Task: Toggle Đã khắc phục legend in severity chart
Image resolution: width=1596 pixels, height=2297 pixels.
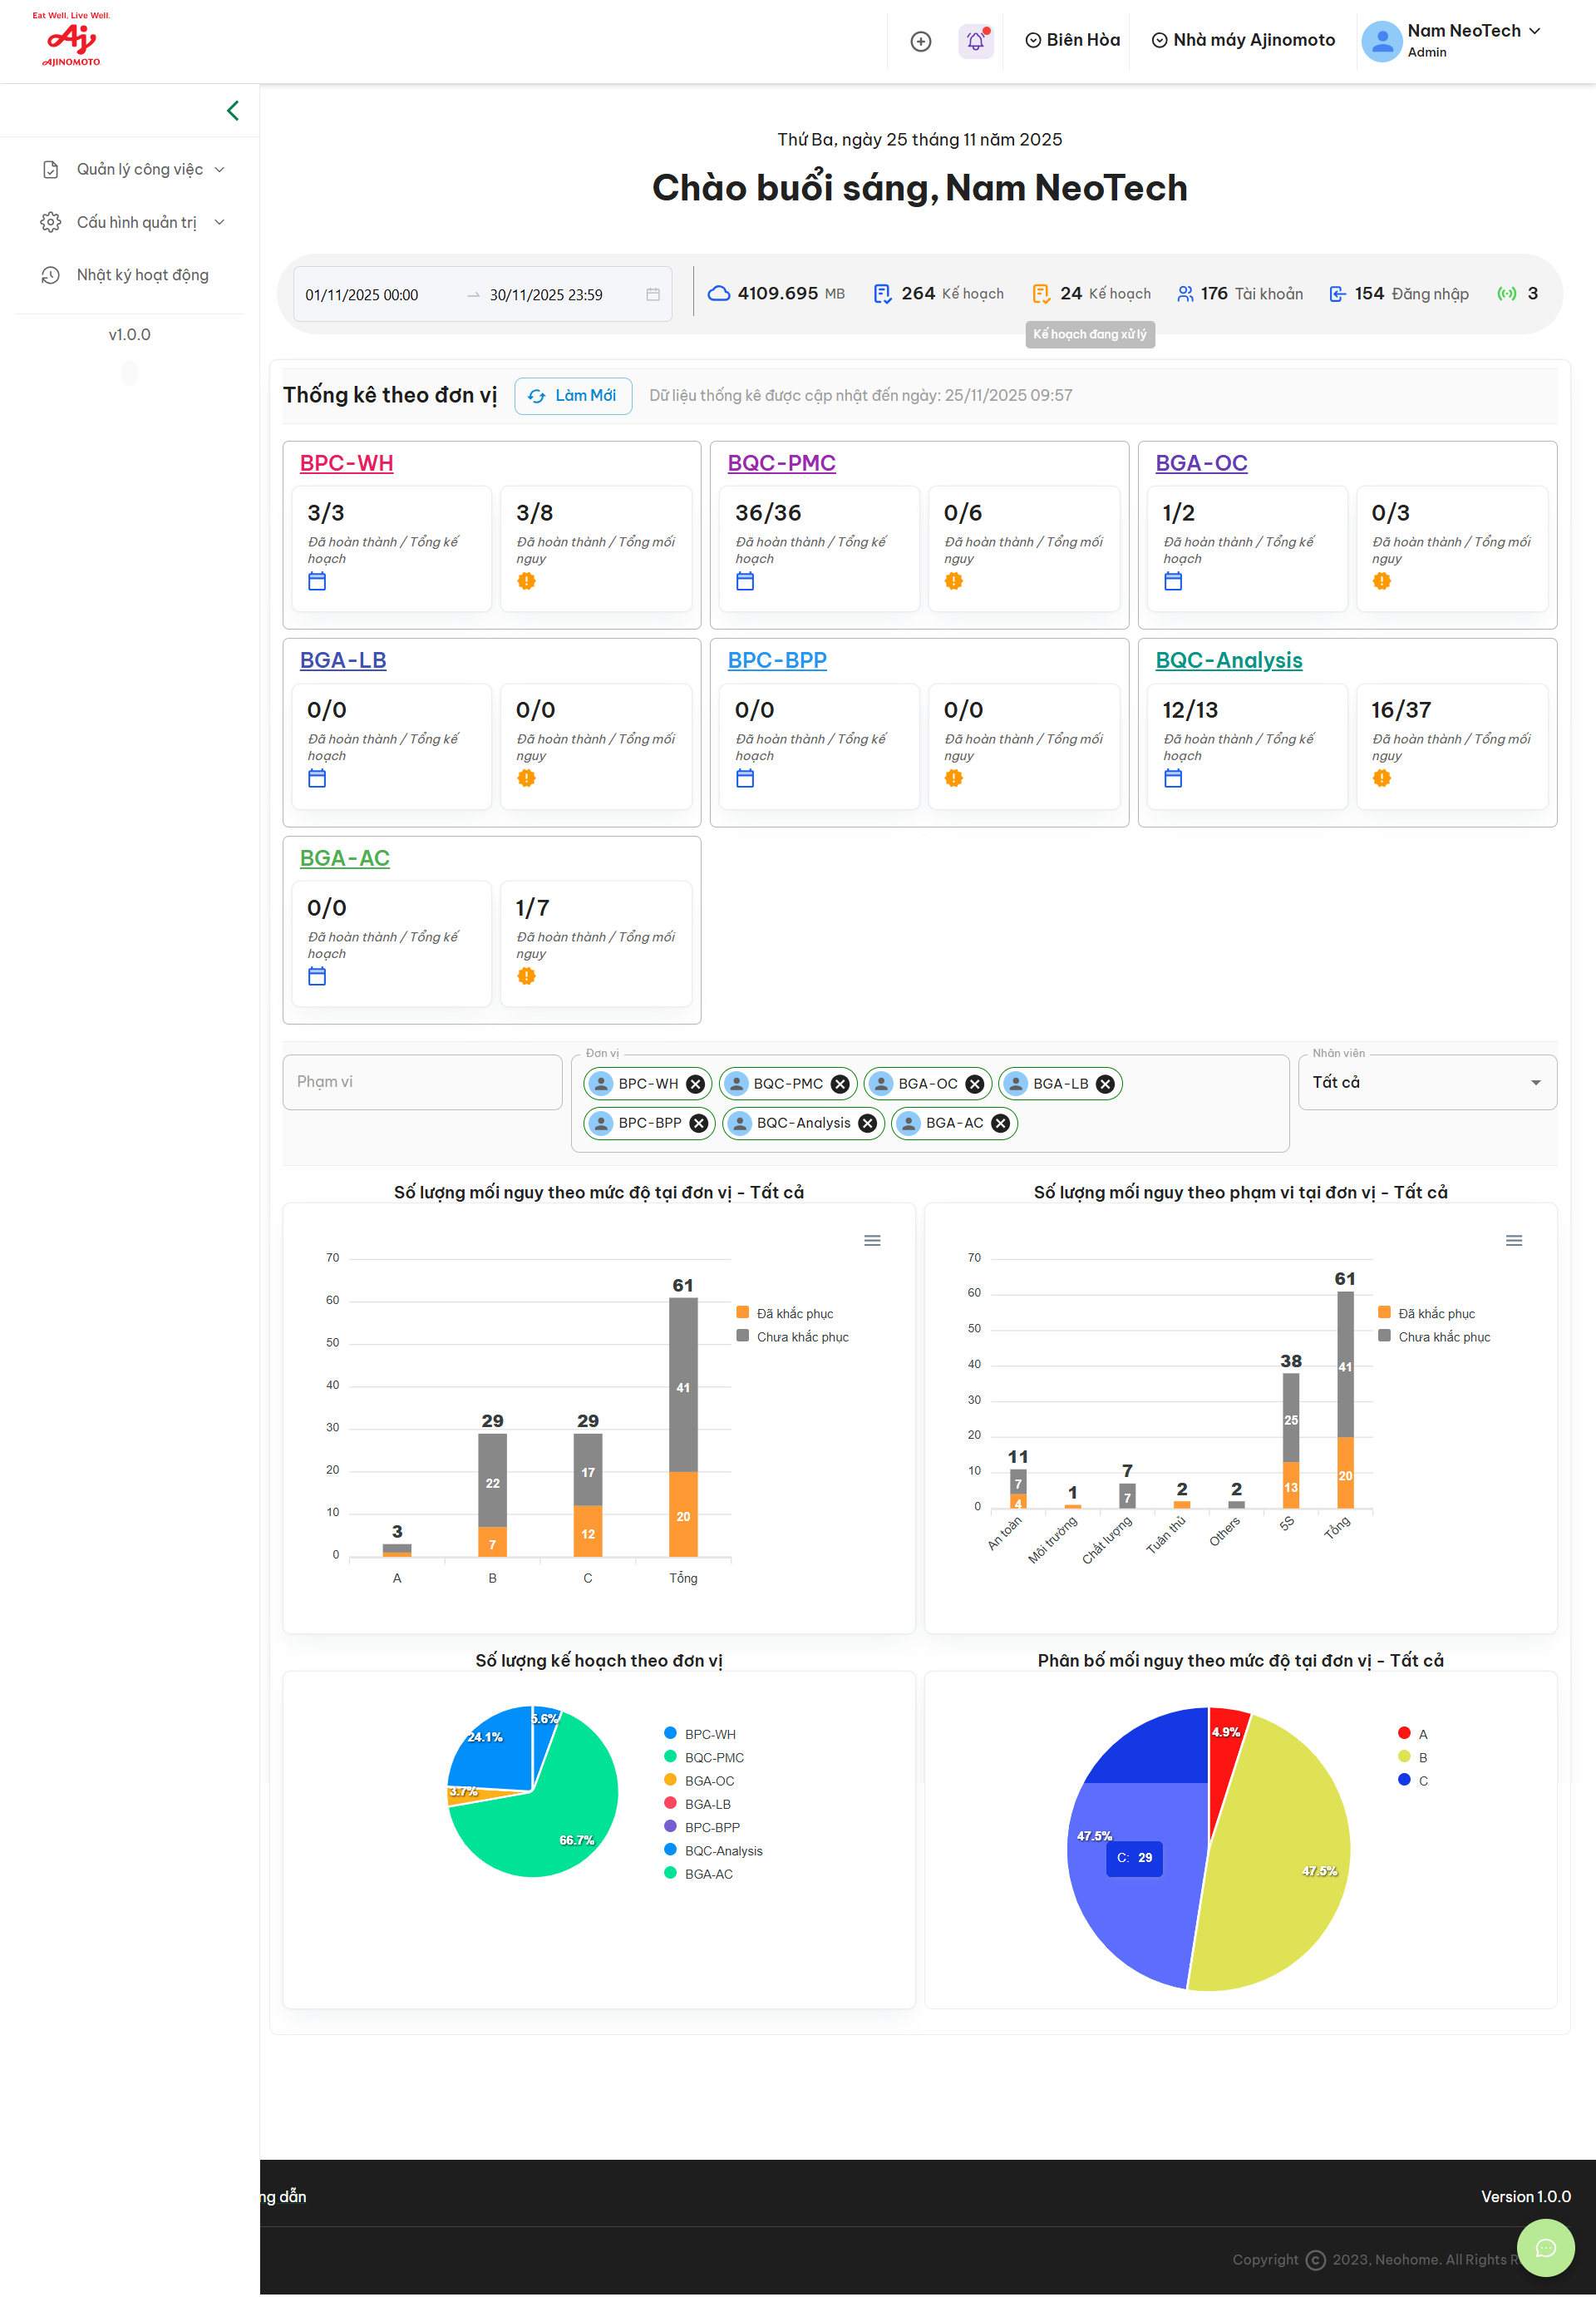Action: point(793,1313)
